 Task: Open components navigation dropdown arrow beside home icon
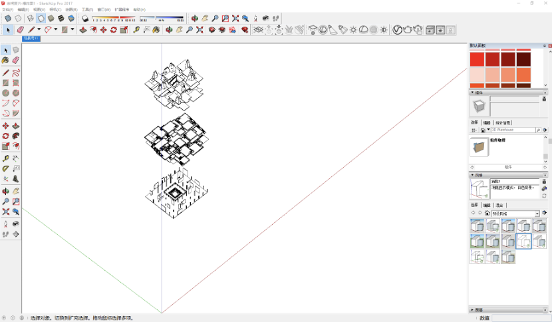click(488, 130)
